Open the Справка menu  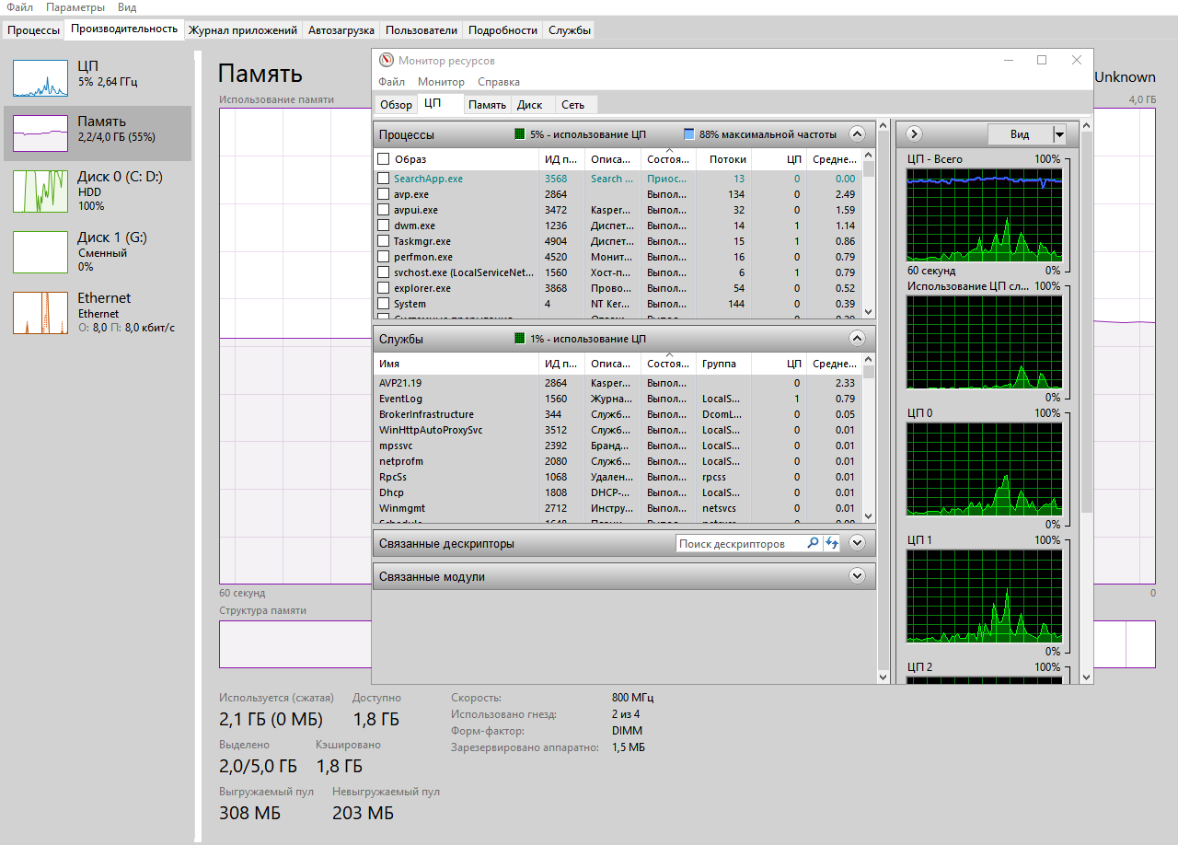pos(499,82)
